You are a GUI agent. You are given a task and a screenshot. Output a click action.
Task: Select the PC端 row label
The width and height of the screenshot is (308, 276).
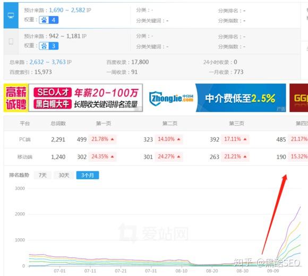pyautogui.click(x=25, y=139)
